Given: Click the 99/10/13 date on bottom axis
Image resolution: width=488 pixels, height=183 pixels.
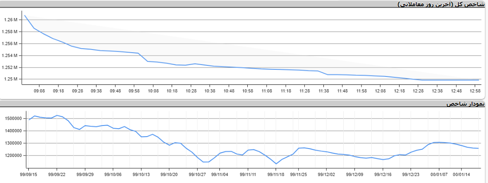Looking at the screenshot, I should tap(141, 174).
